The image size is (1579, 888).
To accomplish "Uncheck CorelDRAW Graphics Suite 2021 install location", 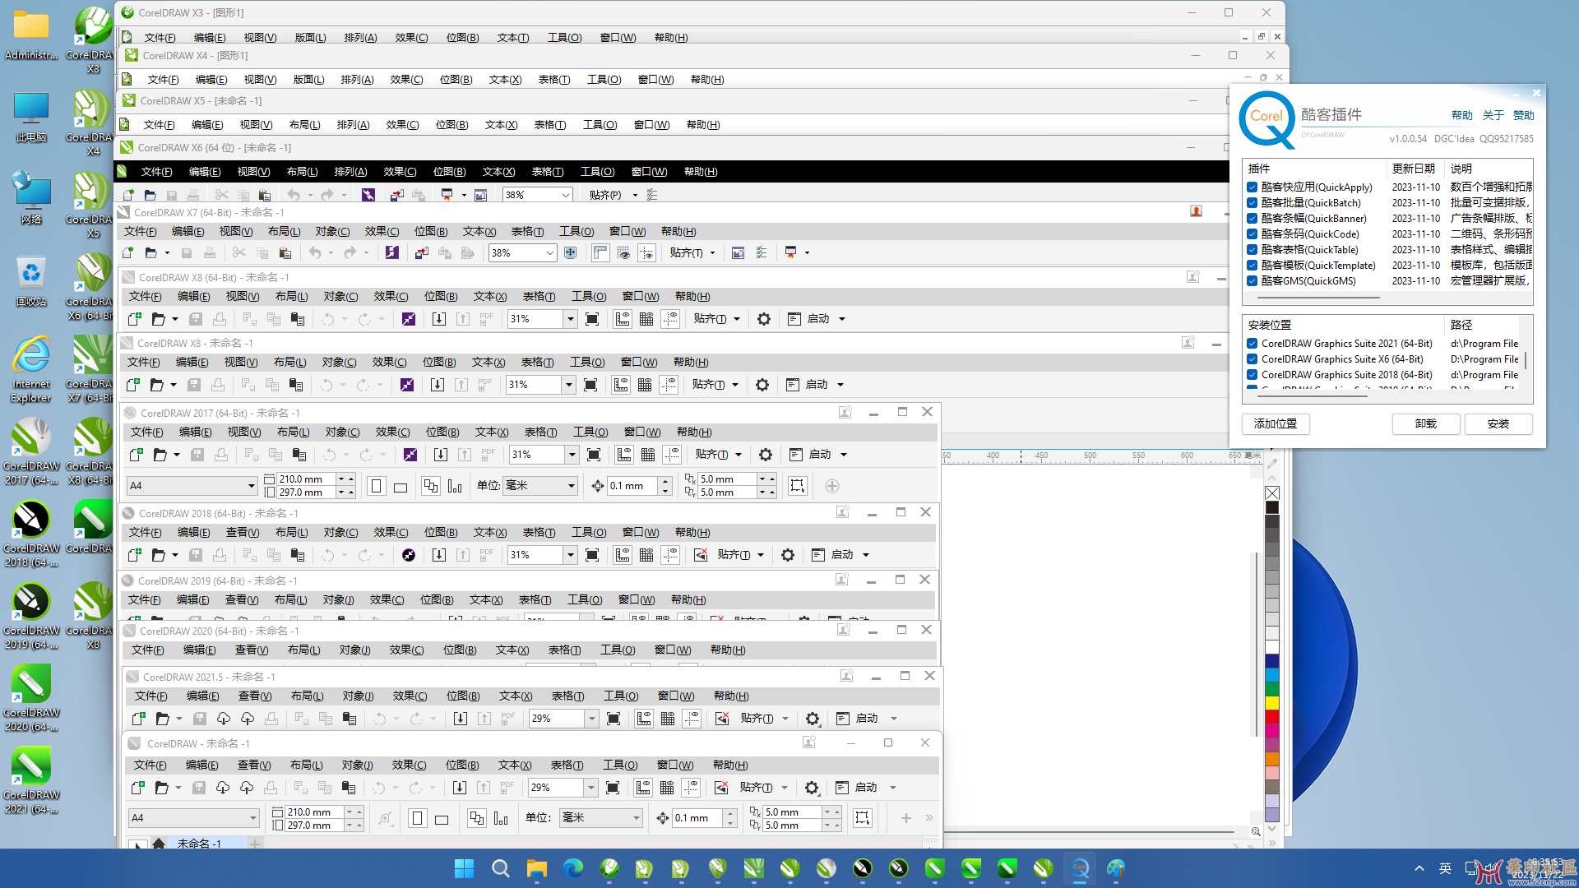I will pyautogui.click(x=1252, y=344).
